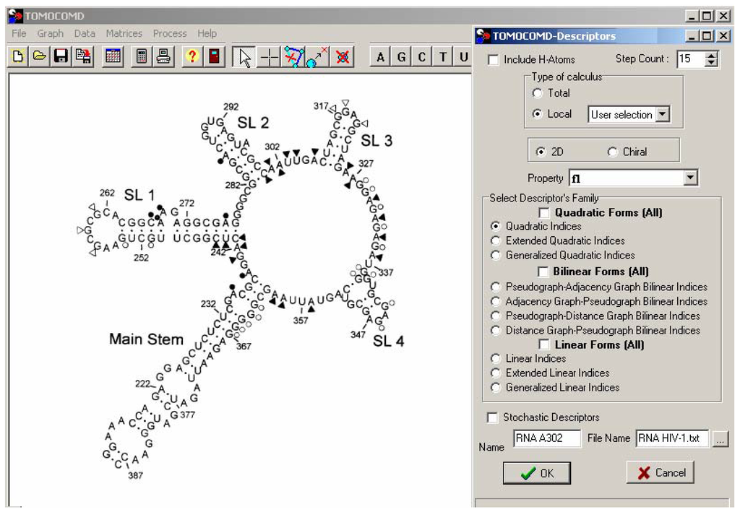
Task: Insert nucleotide G from toolbar
Action: click(401, 57)
